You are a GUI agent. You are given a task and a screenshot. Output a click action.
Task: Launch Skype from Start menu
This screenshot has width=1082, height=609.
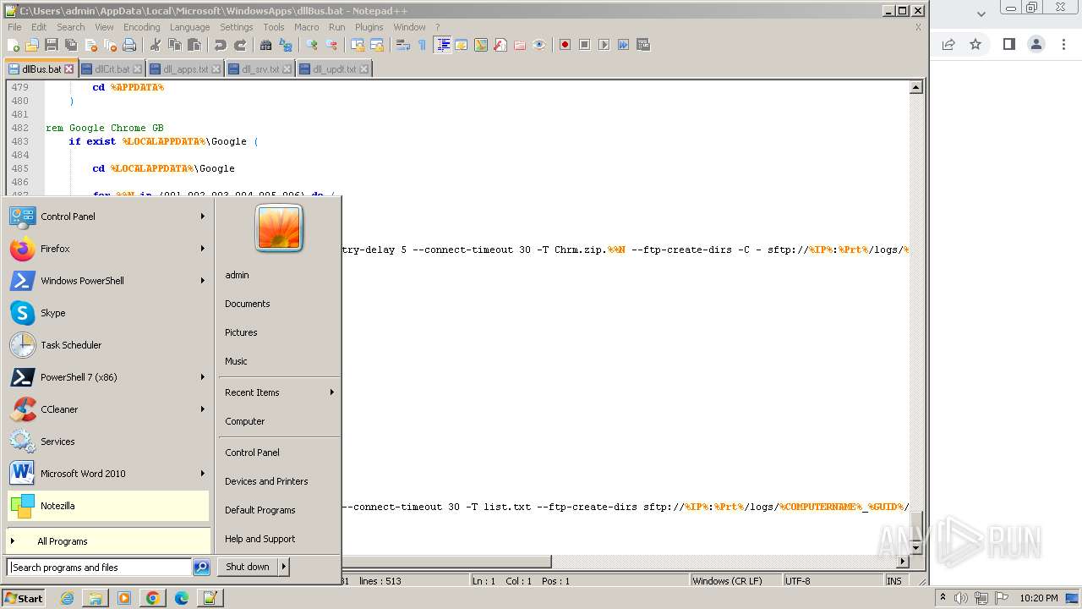click(x=108, y=313)
